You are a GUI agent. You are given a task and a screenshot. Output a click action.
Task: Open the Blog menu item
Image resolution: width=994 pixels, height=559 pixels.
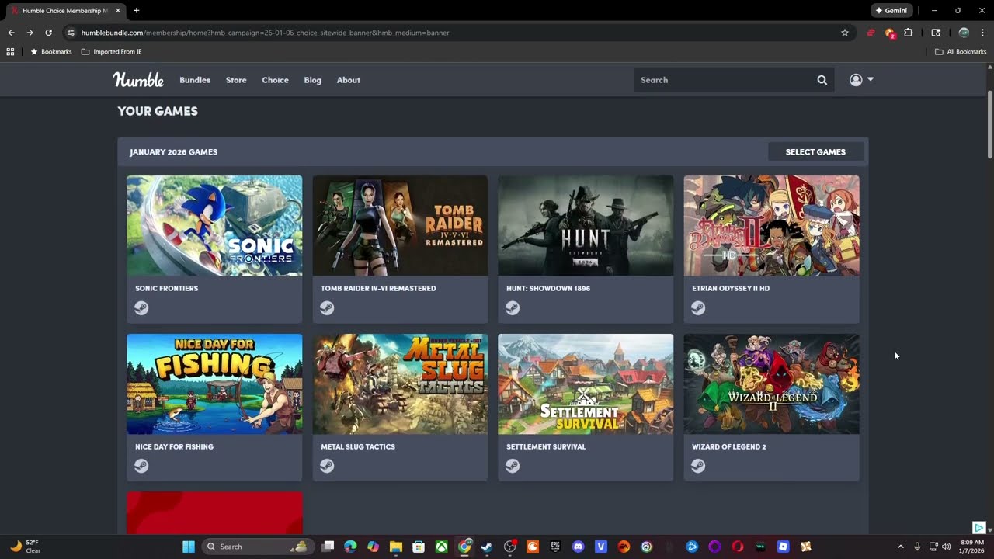(313, 80)
